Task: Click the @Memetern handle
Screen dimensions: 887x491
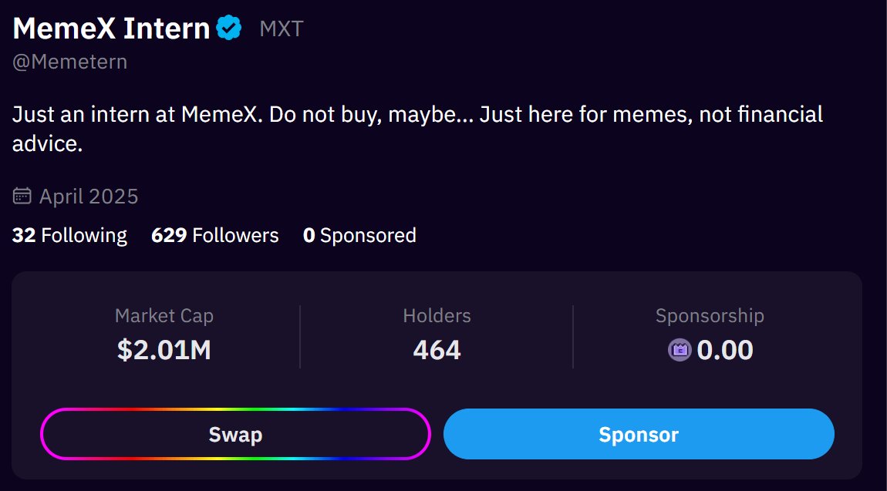Action: (x=69, y=62)
